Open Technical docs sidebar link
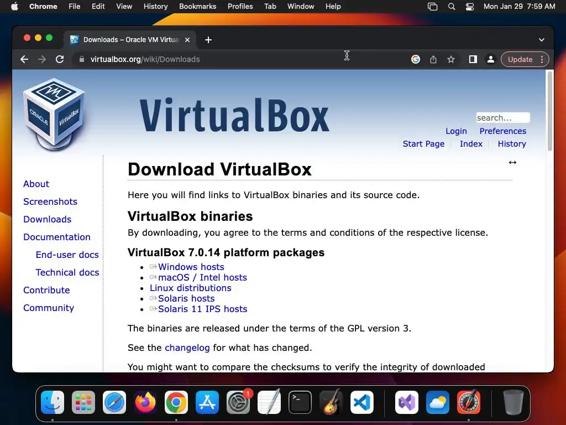The image size is (566, 425). coord(67,272)
